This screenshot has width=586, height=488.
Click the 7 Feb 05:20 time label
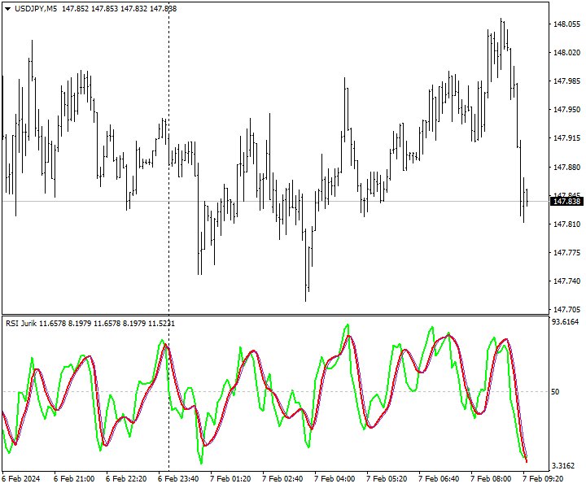pos(387,479)
